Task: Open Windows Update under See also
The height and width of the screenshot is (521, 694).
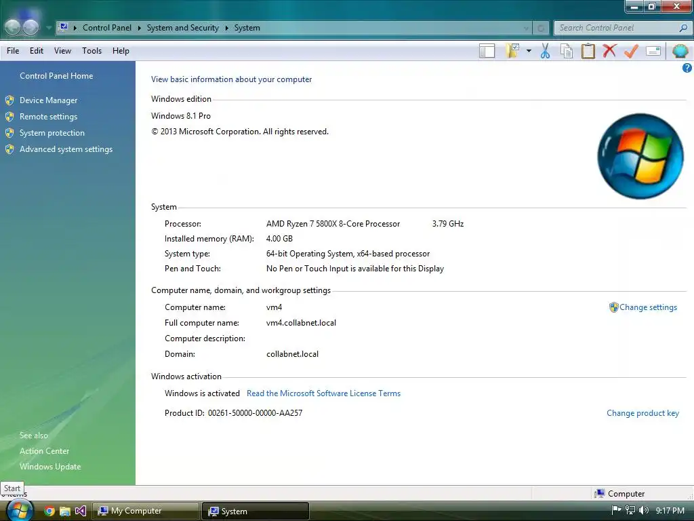Action: pos(50,467)
